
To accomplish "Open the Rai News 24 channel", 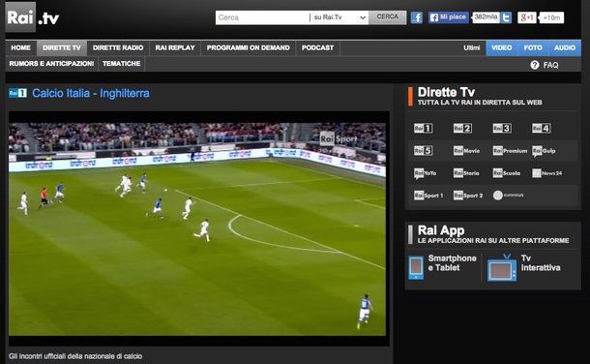I will pos(547,172).
